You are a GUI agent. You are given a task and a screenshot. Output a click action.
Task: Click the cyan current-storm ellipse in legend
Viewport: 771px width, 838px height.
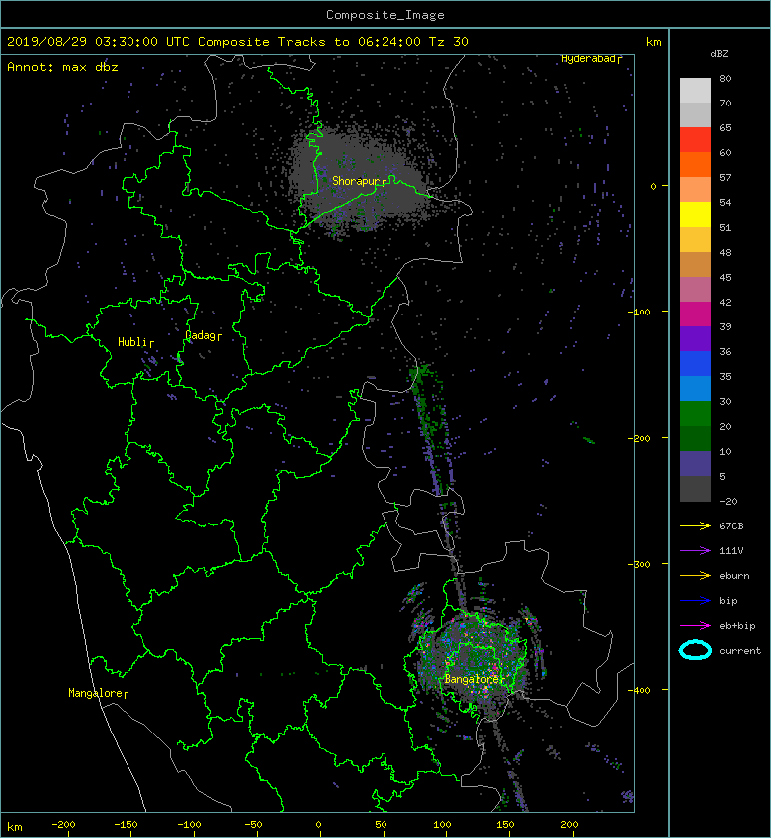695,650
